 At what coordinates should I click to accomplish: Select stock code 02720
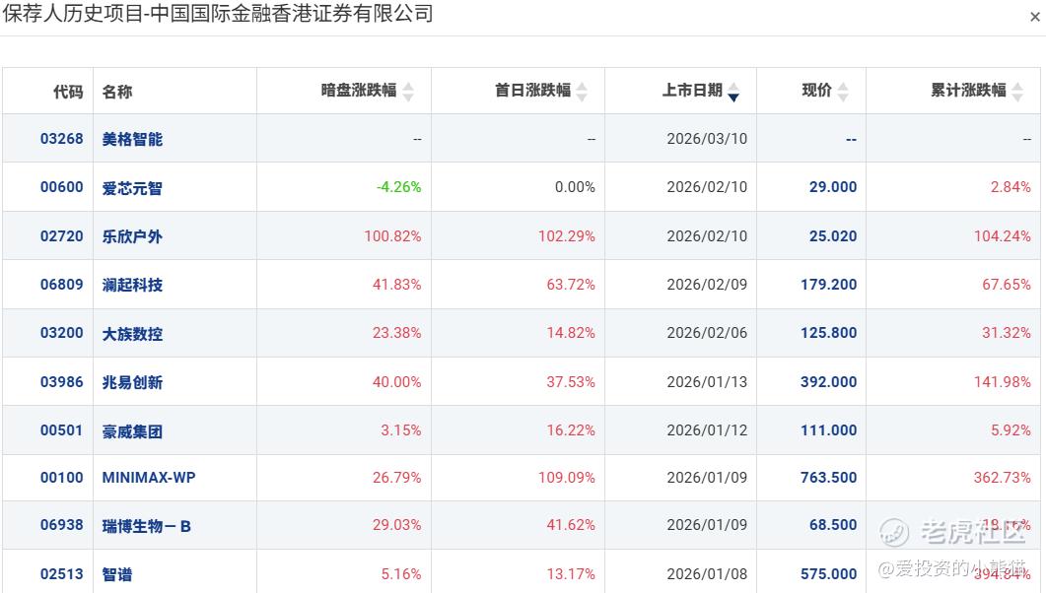61,236
